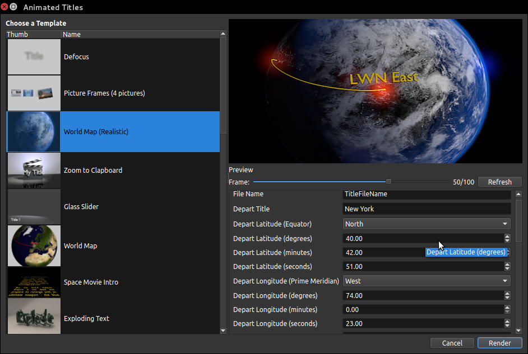The width and height of the screenshot is (528, 354).
Task: Open Depart Latitude (Equator) dropdown
Action: (x=426, y=224)
